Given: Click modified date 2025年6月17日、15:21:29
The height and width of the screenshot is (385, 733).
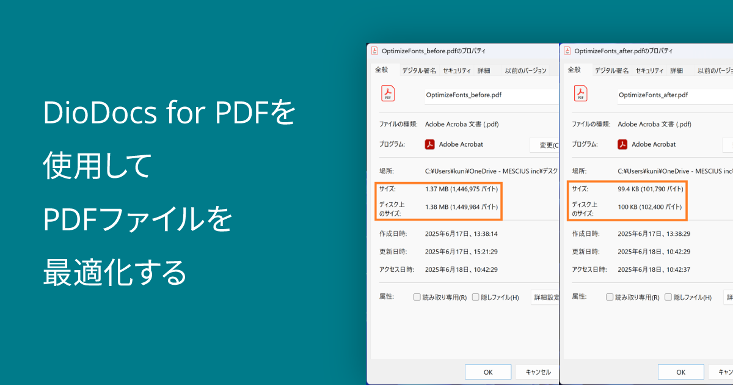Looking at the screenshot, I should click(461, 252).
